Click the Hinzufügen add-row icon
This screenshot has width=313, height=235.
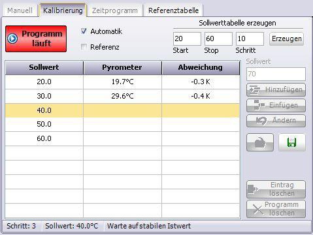pos(254,90)
